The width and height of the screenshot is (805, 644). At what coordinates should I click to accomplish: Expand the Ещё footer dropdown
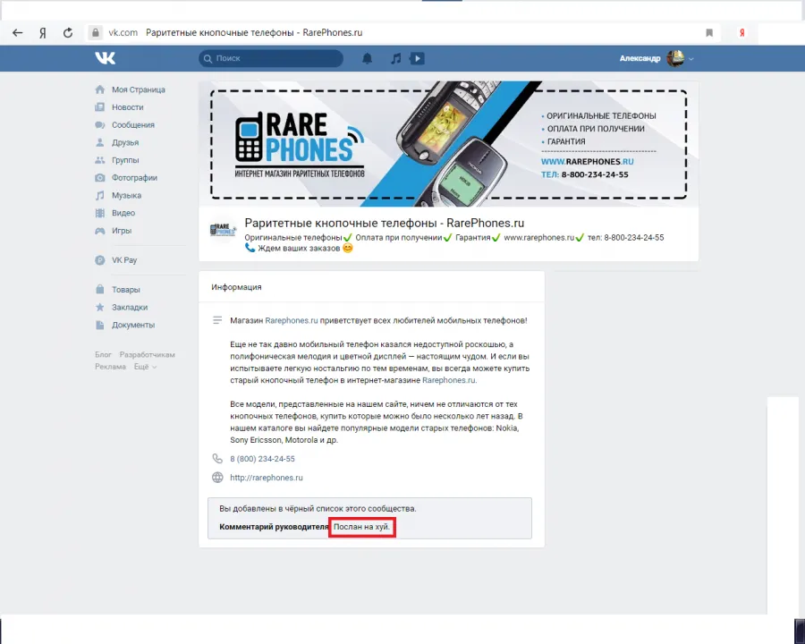point(145,367)
